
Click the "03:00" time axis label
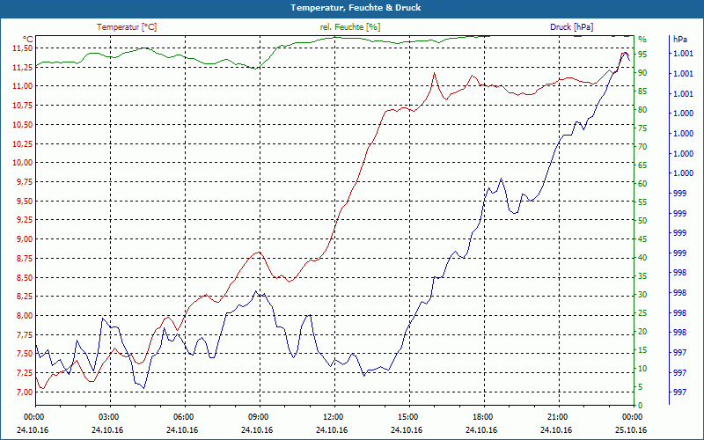coord(107,416)
